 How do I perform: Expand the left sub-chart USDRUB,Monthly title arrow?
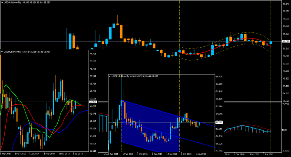pos(2,52)
